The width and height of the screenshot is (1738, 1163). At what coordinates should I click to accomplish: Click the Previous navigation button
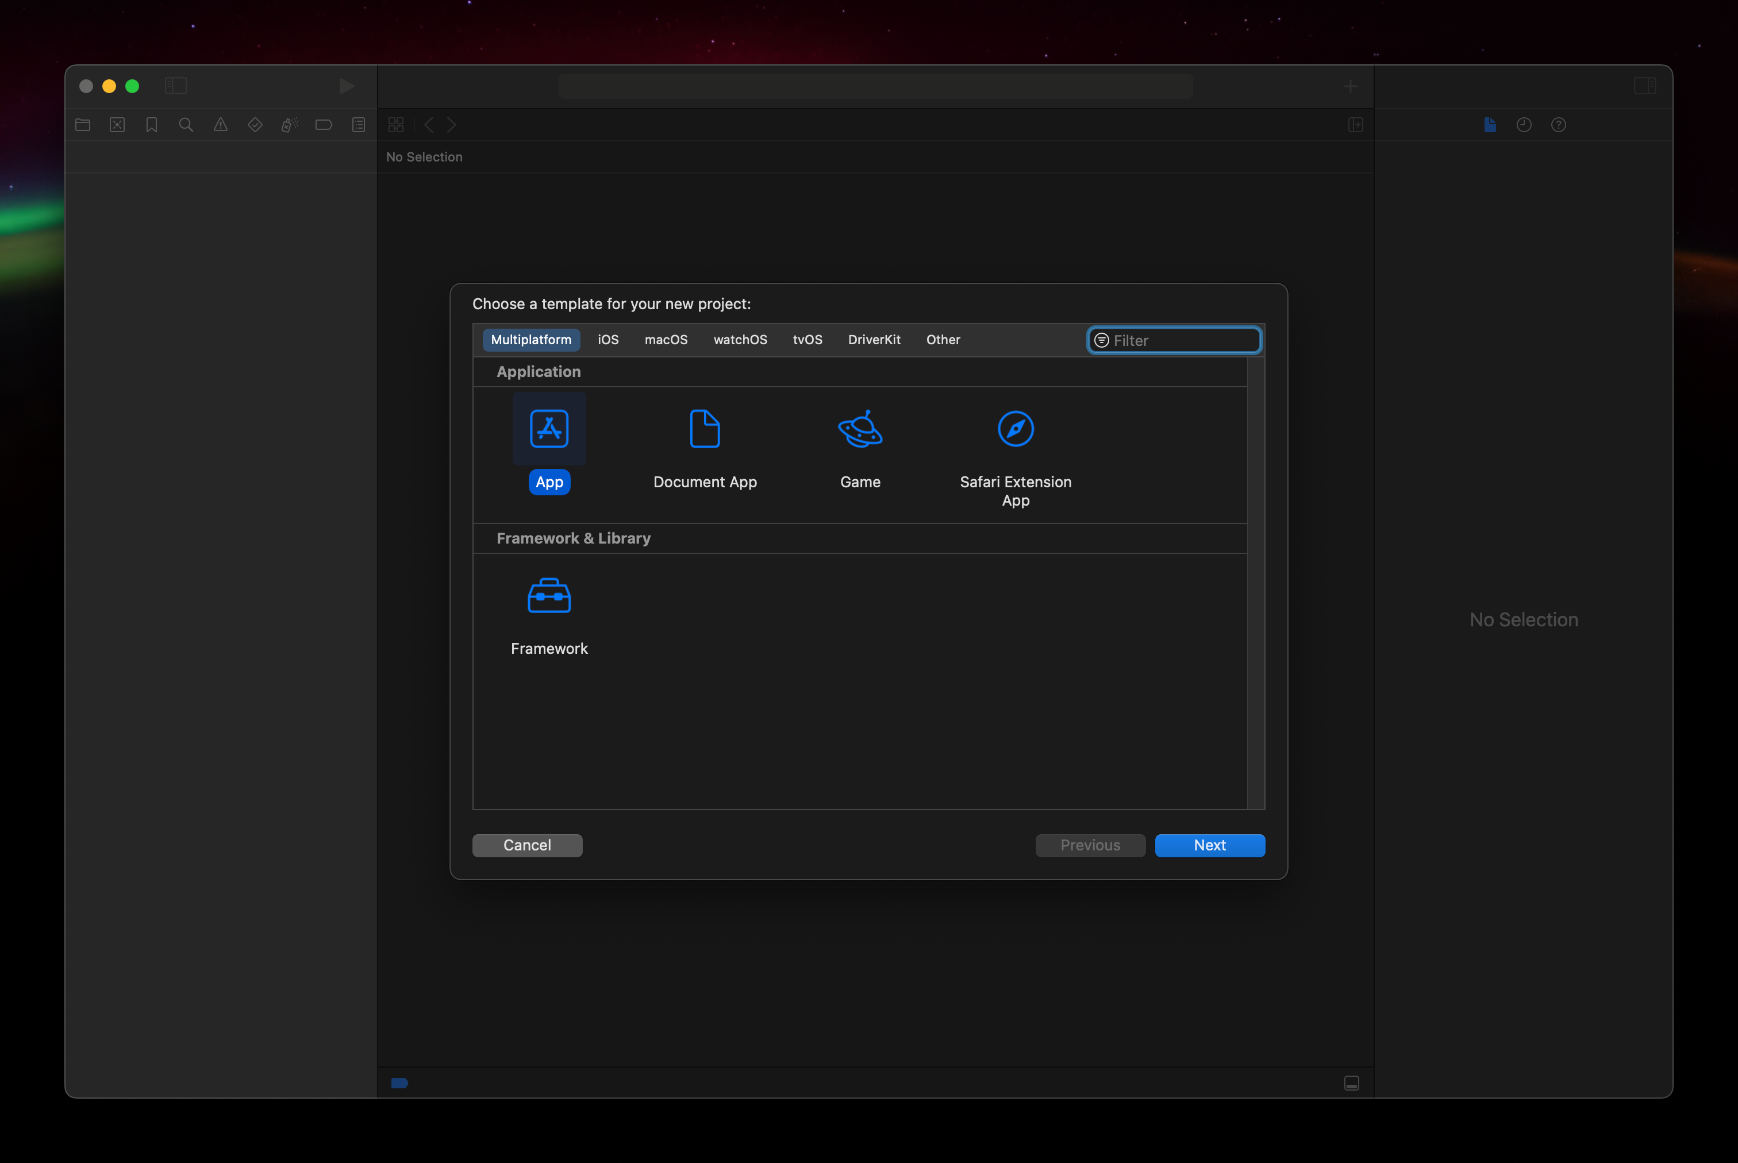tap(1090, 845)
